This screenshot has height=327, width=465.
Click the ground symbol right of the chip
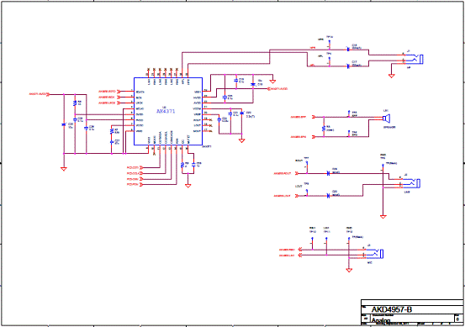point(241,141)
